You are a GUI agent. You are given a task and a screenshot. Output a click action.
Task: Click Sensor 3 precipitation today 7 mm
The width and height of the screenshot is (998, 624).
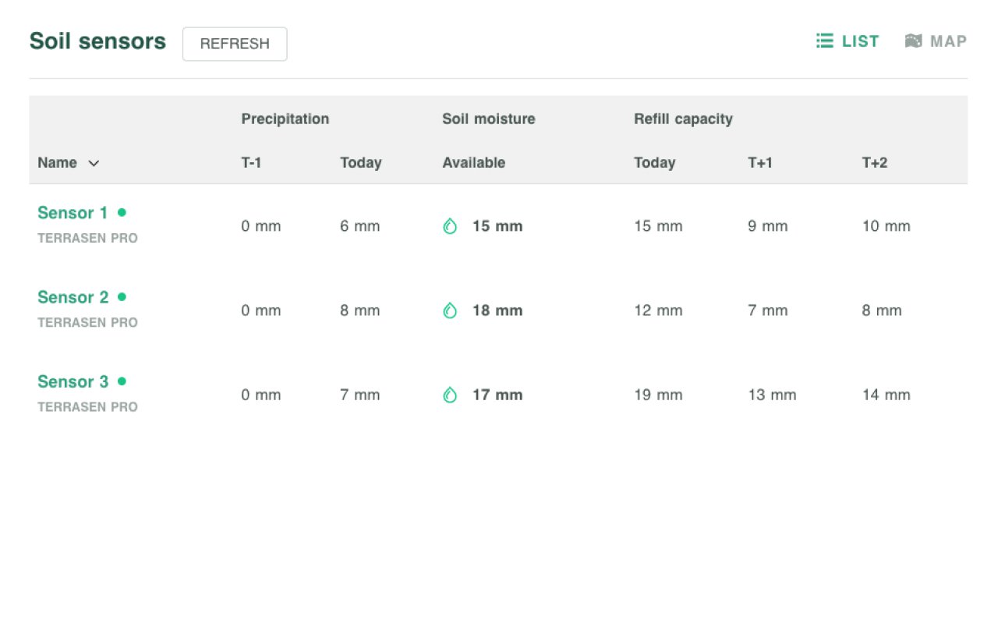pyautogui.click(x=360, y=395)
